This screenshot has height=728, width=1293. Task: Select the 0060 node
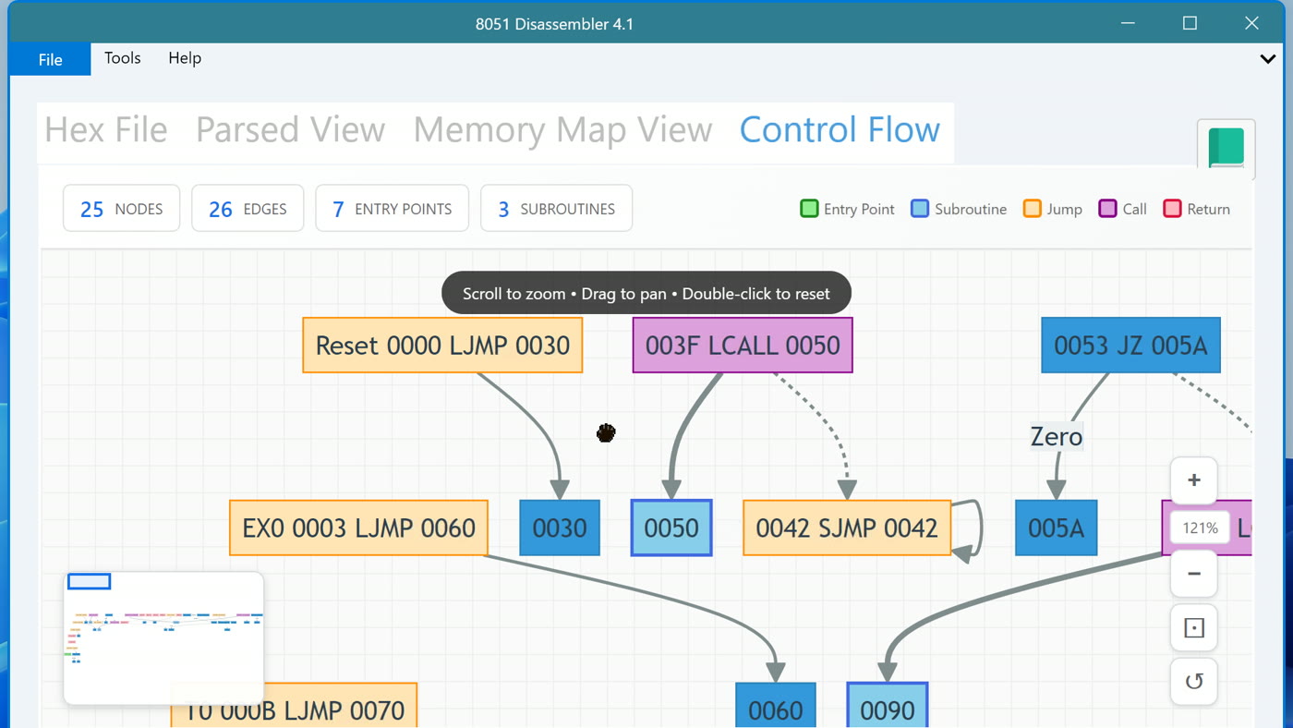click(x=776, y=706)
